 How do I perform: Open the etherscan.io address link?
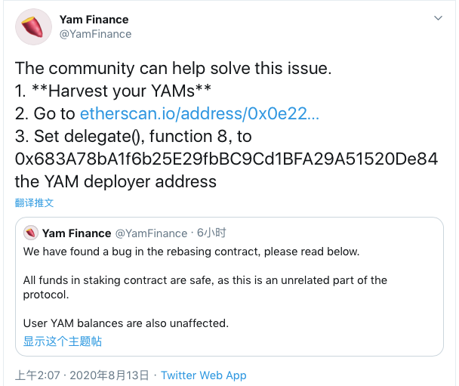(x=199, y=114)
